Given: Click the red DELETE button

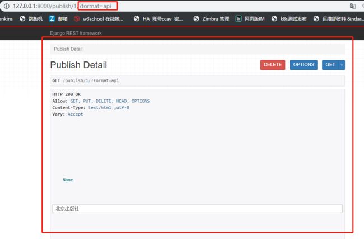Looking at the screenshot, I should click(273, 65).
